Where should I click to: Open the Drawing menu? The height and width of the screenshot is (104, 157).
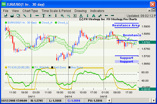[x=81, y=11]
